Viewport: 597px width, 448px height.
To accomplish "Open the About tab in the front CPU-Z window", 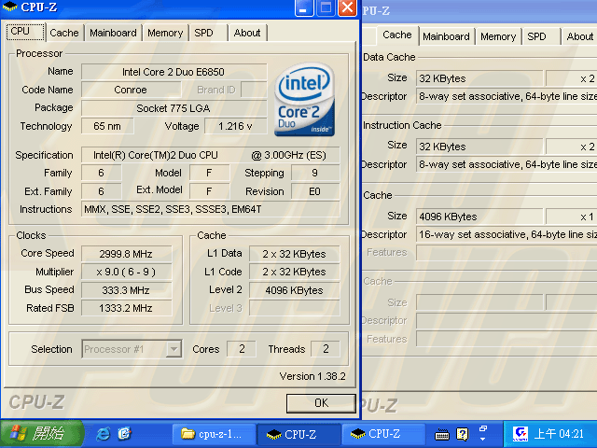I will tap(247, 33).
